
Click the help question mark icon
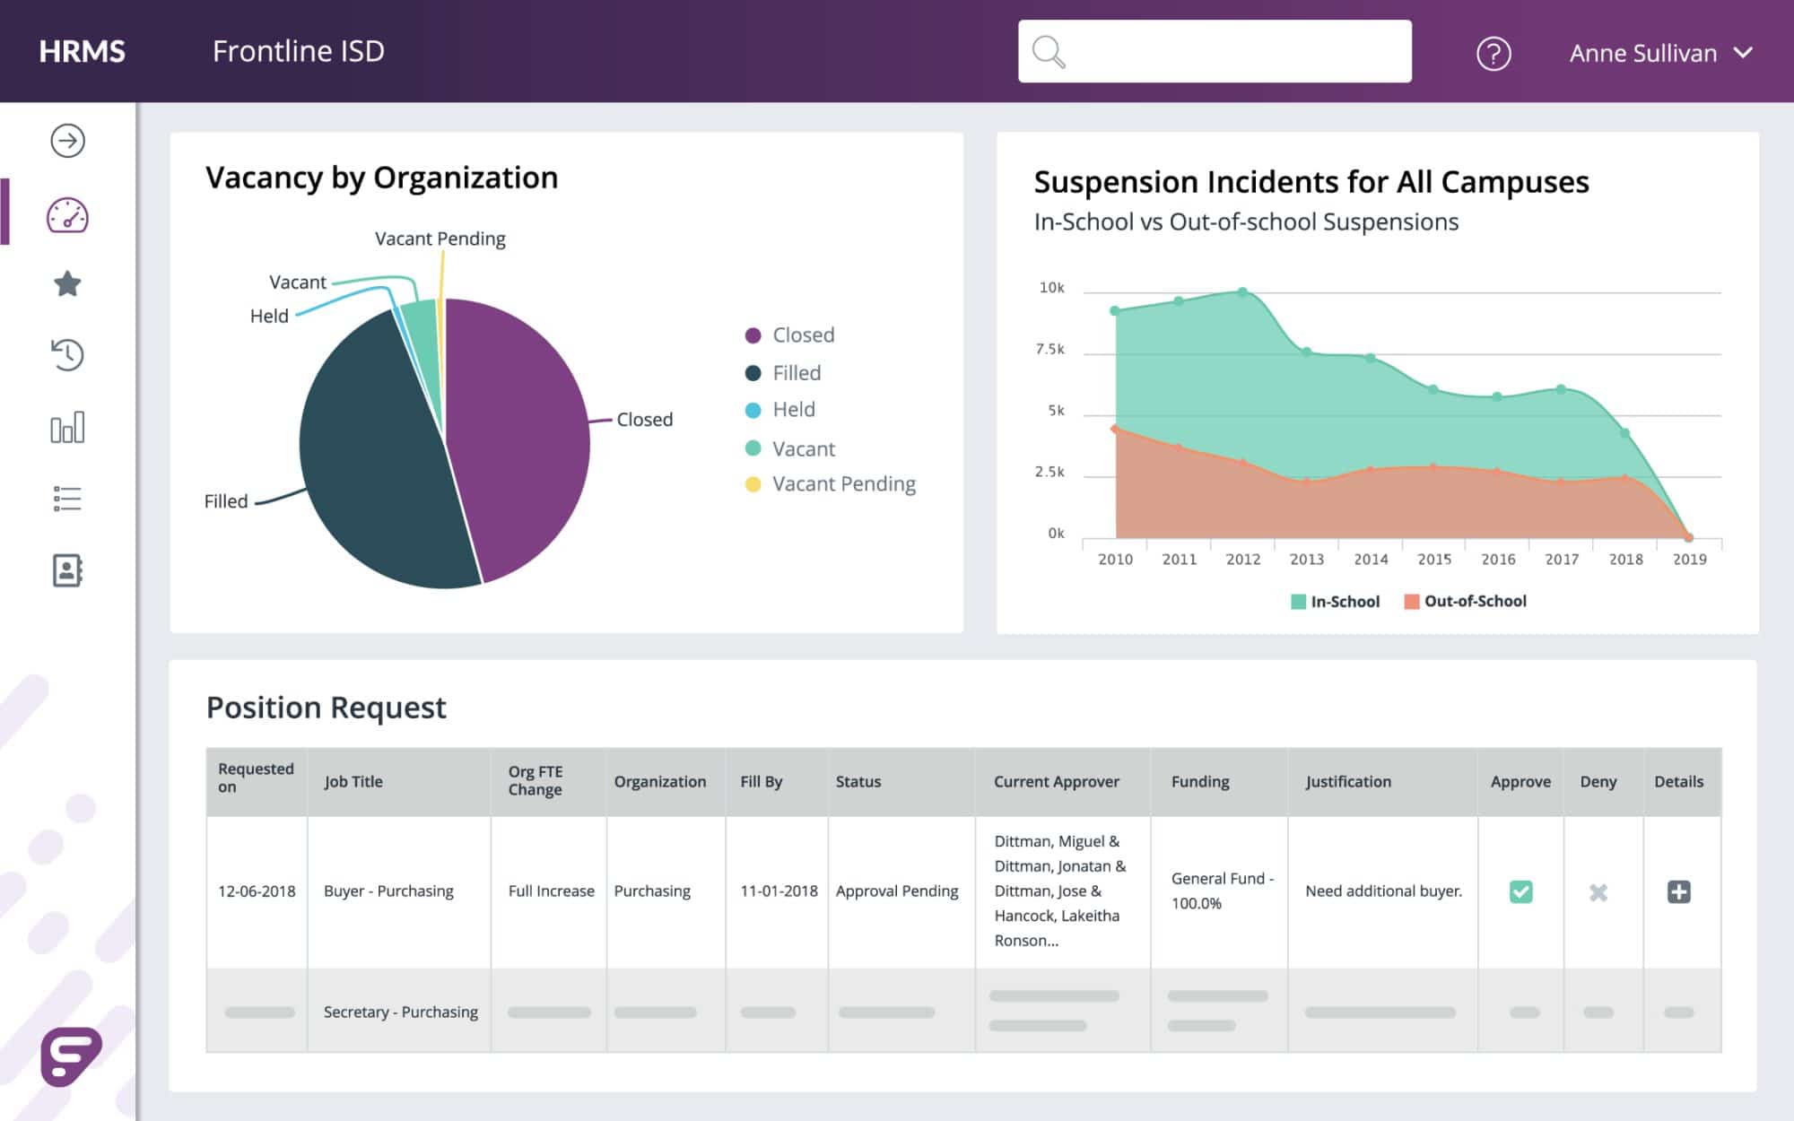coord(1494,54)
